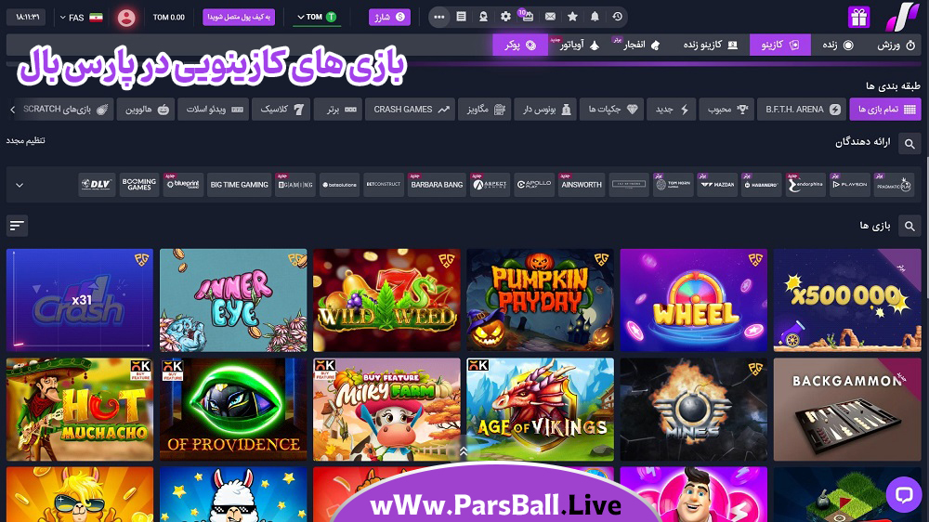Open the icon with the 10 badge

[x=527, y=16]
